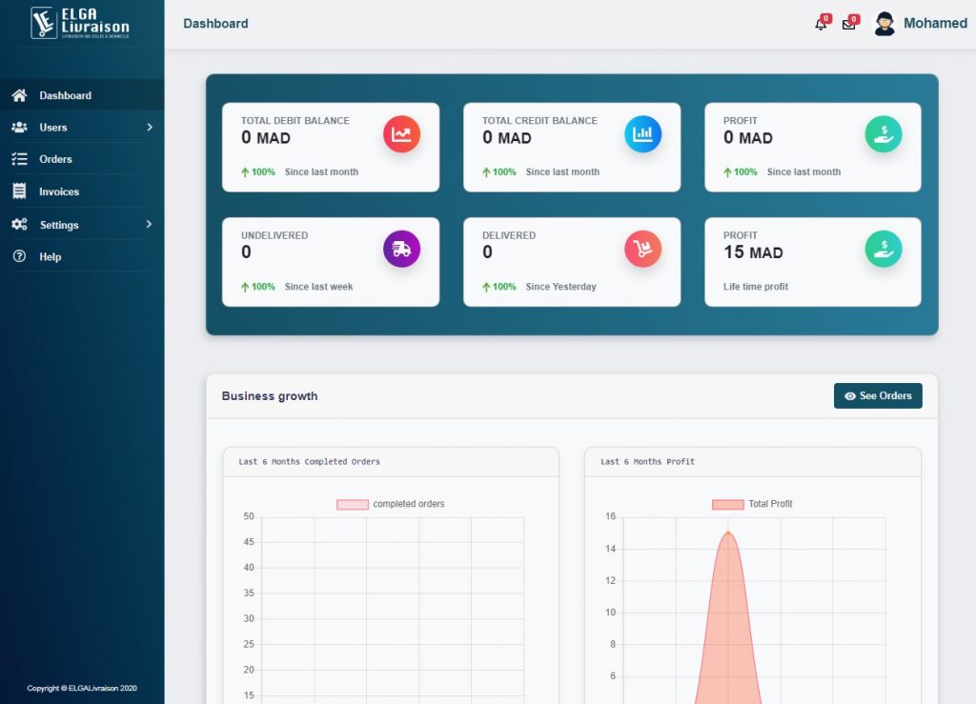Go to the Orders menu item
The height and width of the screenshot is (704, 976).
click(x=82, y=159)
